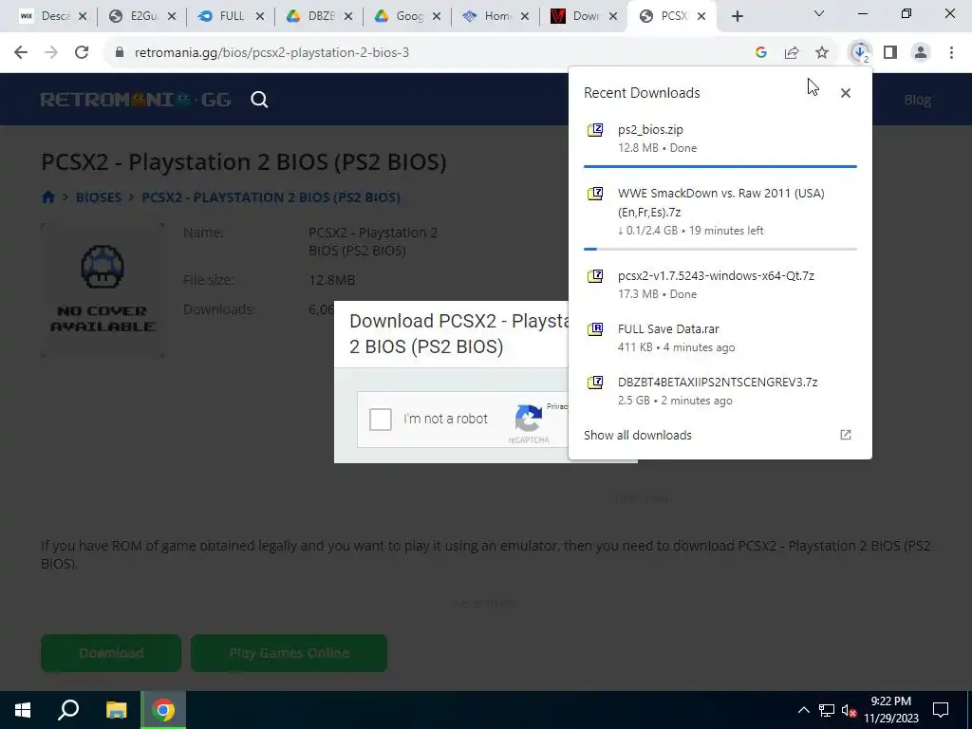
Task: Open the BIOSES breadcrumb link
Action: click(99, 197)
